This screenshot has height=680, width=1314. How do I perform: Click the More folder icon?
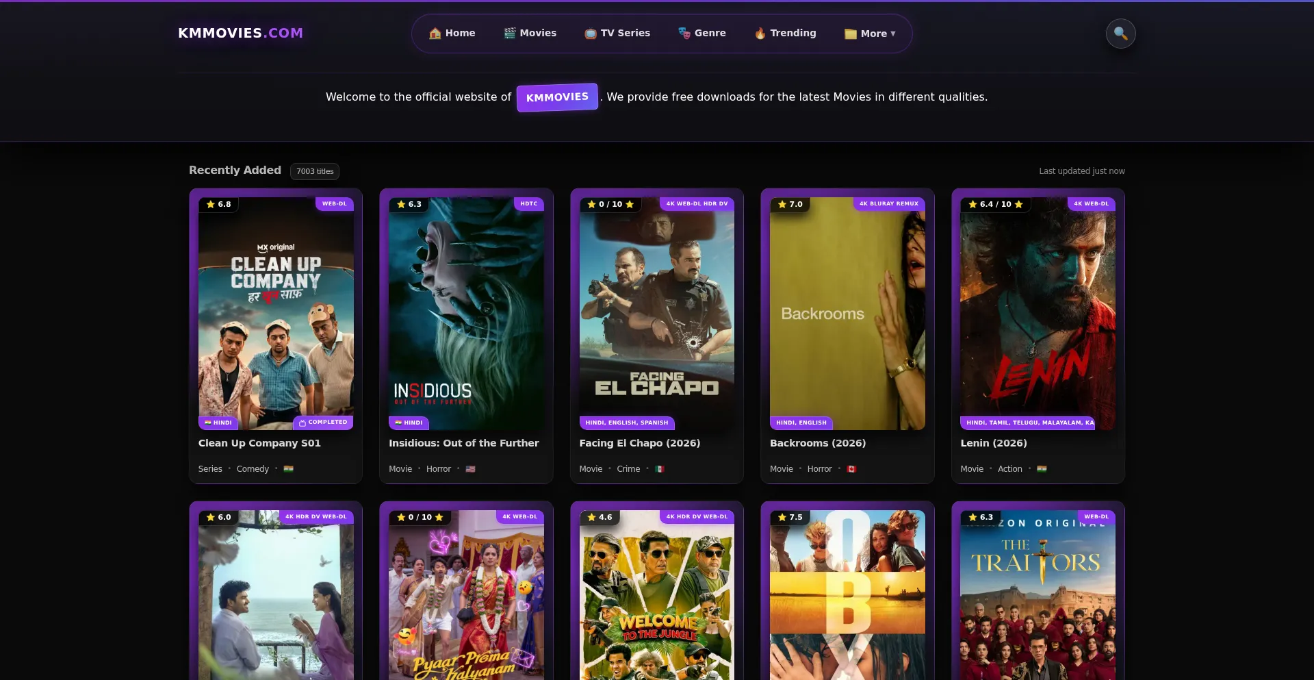tap(850, 34)
